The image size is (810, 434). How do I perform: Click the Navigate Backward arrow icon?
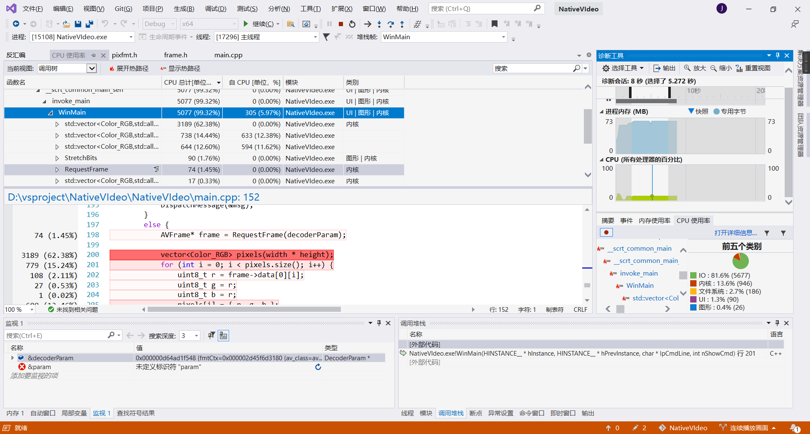16,24
